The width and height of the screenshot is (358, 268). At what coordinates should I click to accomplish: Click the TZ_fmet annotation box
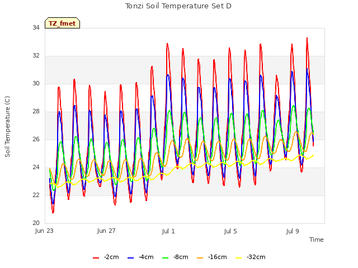coord(62,23)
